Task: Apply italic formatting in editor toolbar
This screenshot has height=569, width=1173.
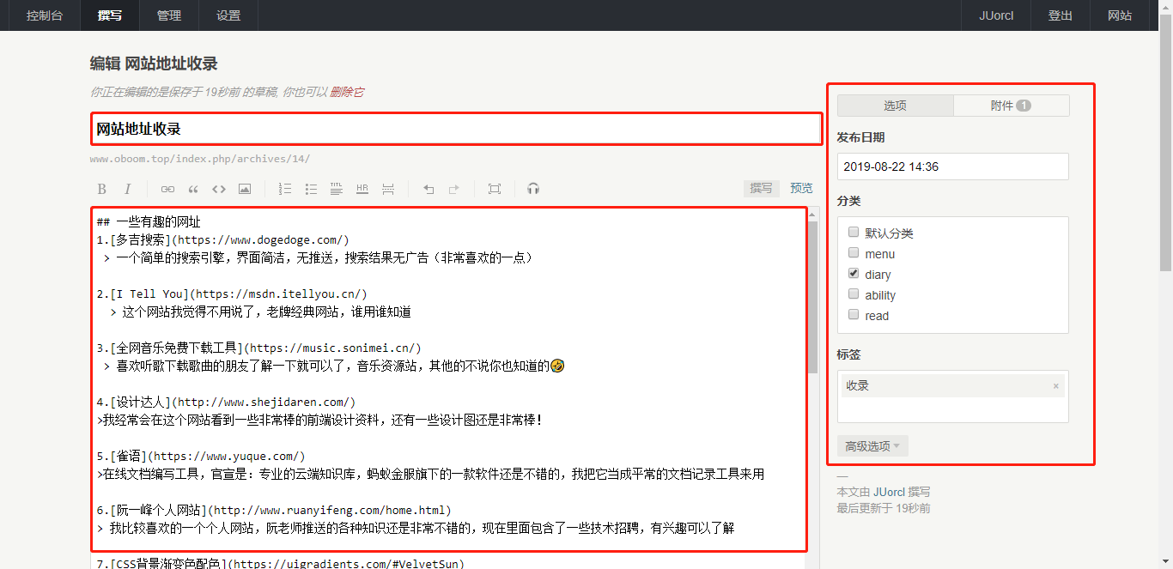Action: (x=127, y=189)
